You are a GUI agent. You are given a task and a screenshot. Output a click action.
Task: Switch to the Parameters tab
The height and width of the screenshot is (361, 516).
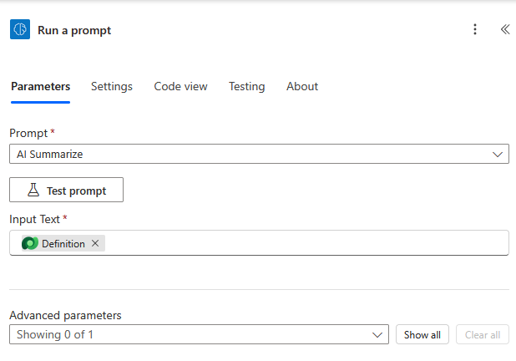40,86
